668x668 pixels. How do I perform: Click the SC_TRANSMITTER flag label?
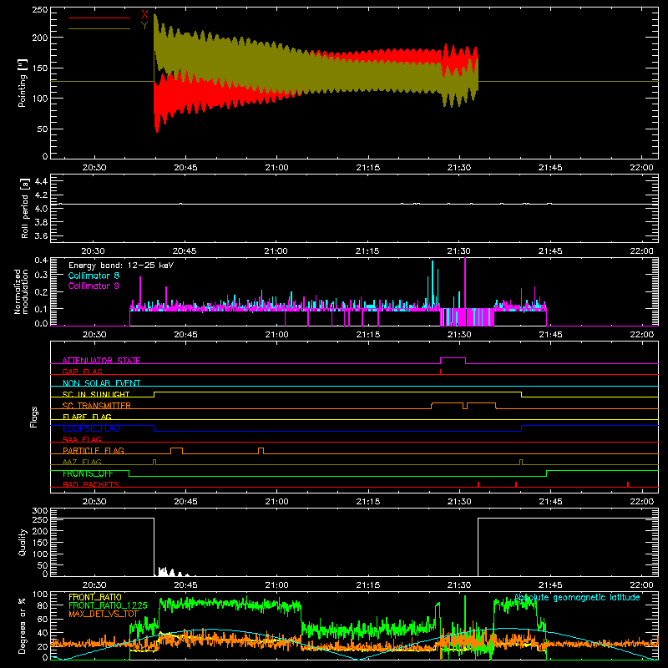97,406
